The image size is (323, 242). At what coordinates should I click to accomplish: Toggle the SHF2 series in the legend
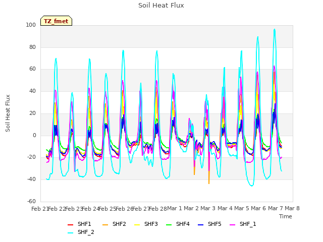click(114, 224)
